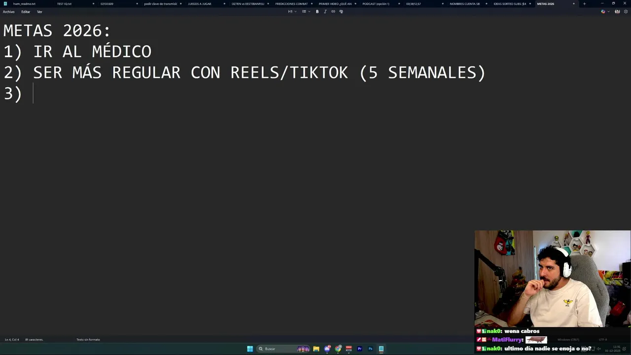The height and width of the screenshot is (355, 631).
Task: Open the Notepad taskbar icon
Action: tap(381, 349)
